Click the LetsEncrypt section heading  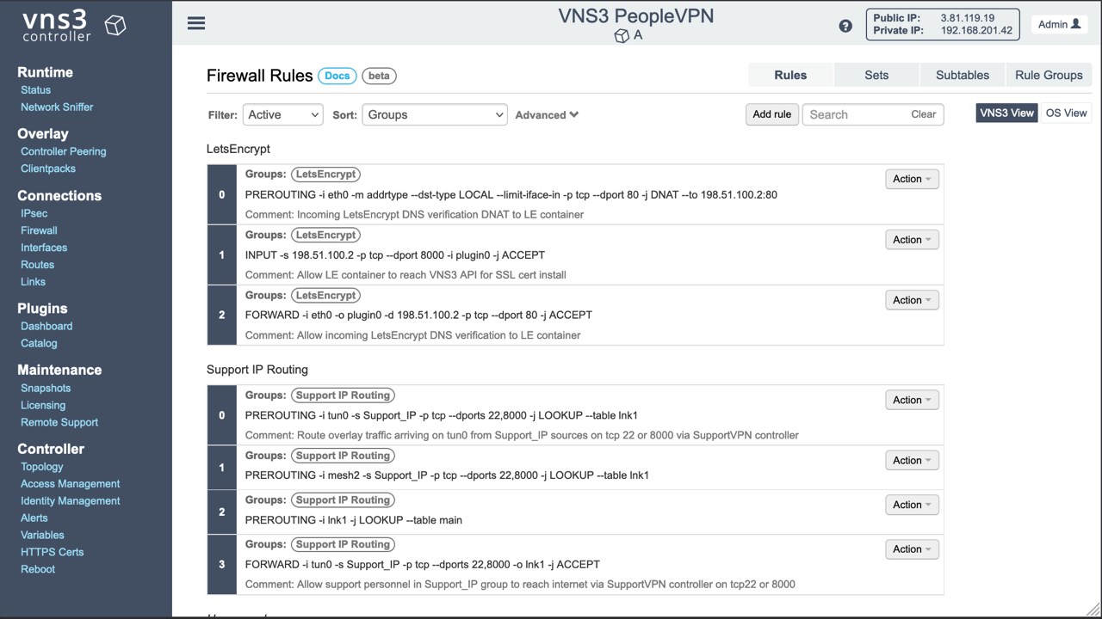tap(238, 149)
